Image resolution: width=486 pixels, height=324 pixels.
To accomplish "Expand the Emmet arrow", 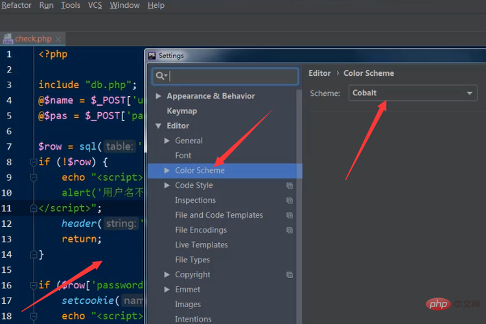I will pos(167,290).
